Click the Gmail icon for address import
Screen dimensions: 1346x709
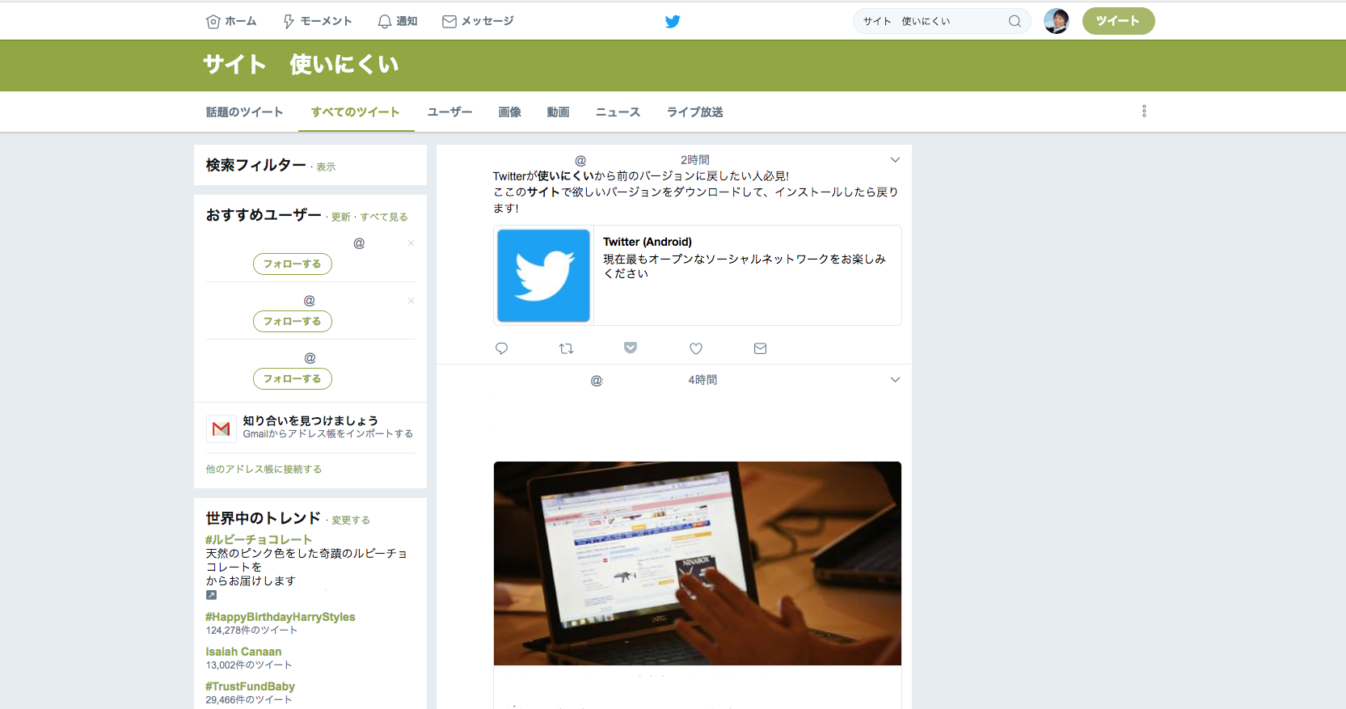click(x=221, y=428)
